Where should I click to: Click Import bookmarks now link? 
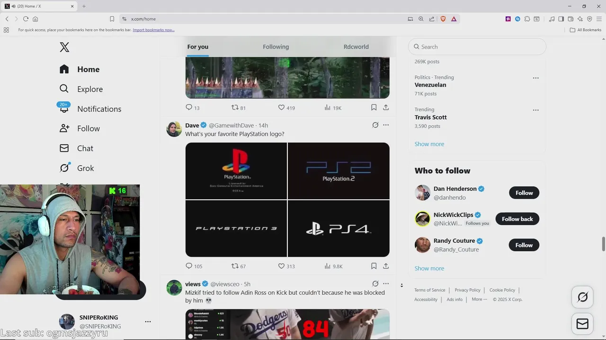tap(153, 30)
